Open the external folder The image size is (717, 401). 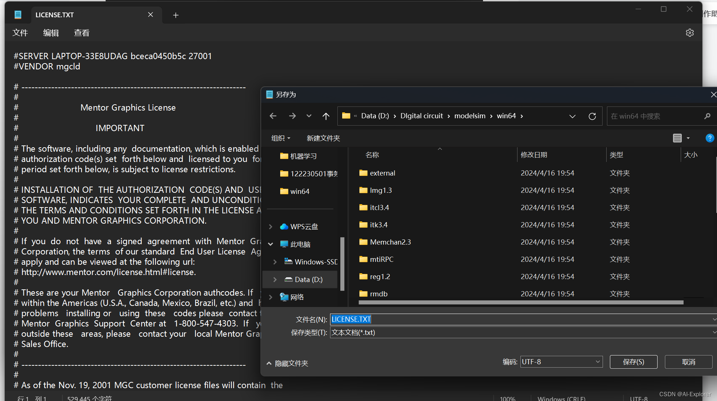[x=382, y=173]
